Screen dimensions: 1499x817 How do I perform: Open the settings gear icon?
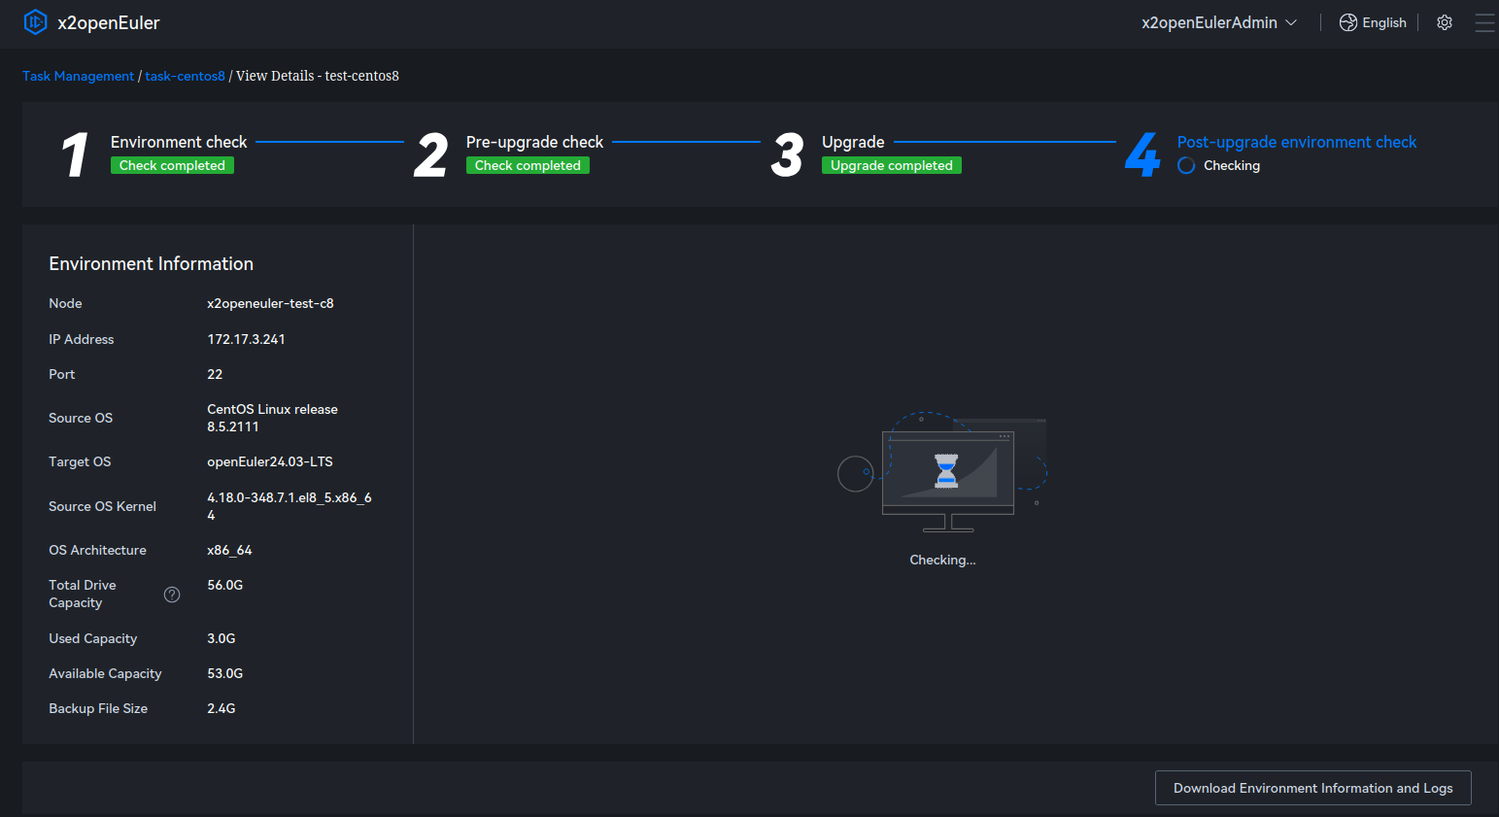pyautogui.click(x=1445, y=22)
